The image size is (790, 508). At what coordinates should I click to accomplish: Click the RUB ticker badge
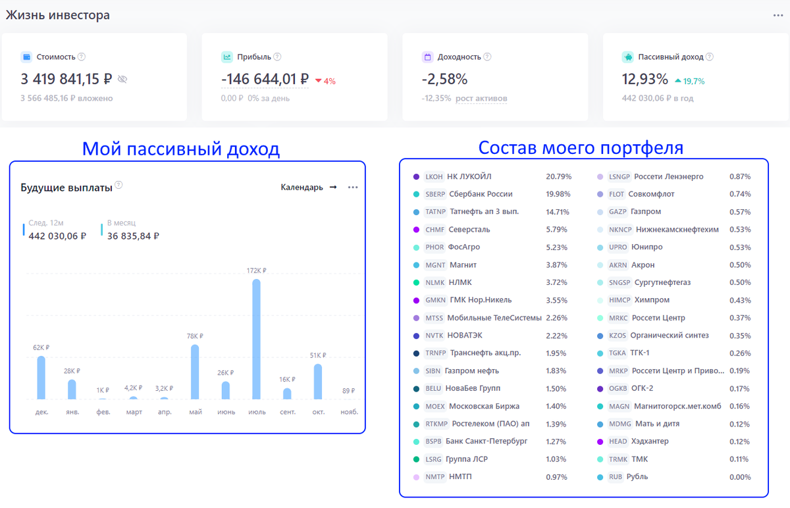coord(616,477)
